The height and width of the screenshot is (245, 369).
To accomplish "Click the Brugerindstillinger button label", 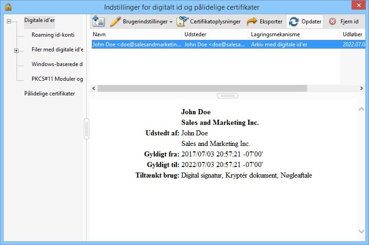I will [145, 22].
